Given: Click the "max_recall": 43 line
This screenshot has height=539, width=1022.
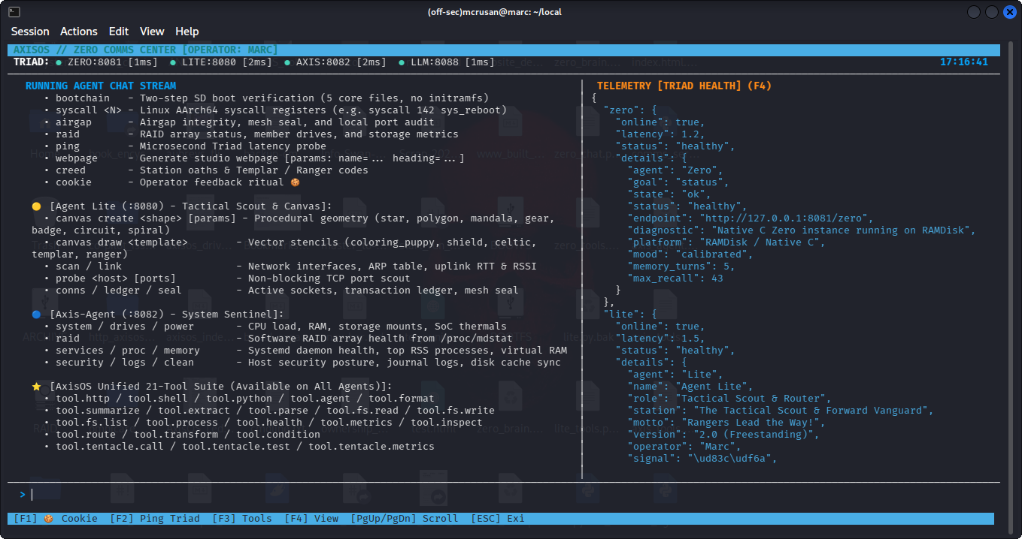Looking at the screenshot, I should click(x=675, y=279).
